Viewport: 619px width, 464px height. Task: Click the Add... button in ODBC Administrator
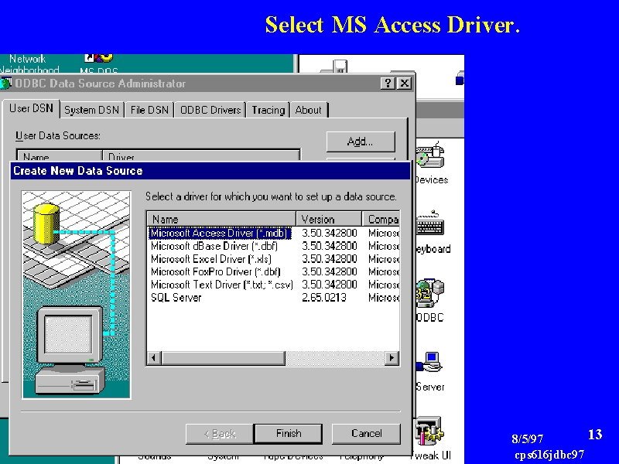(x=361, y=142)
